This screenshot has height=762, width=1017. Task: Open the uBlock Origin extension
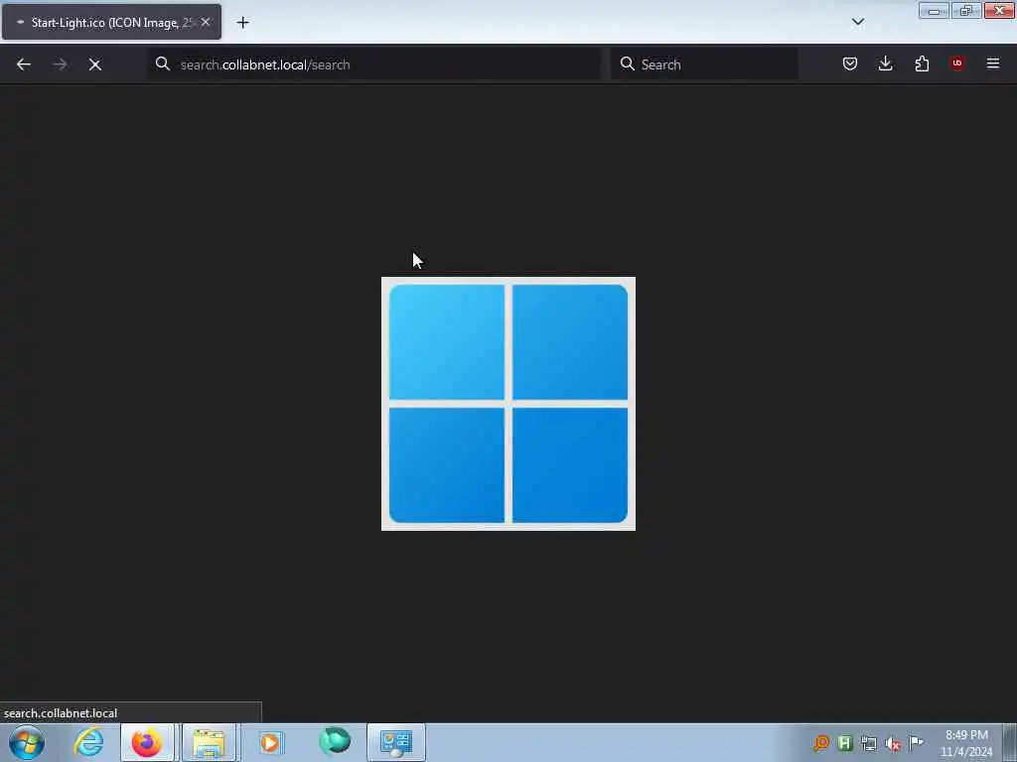click(x=957, y=63)
